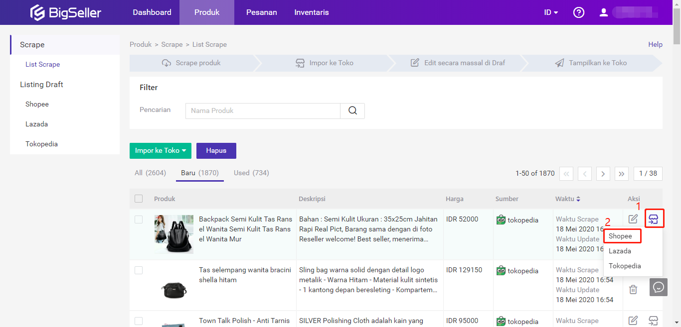
Task: Open Shopee under Listing Draft sidebar
Action: coord(37,104)
